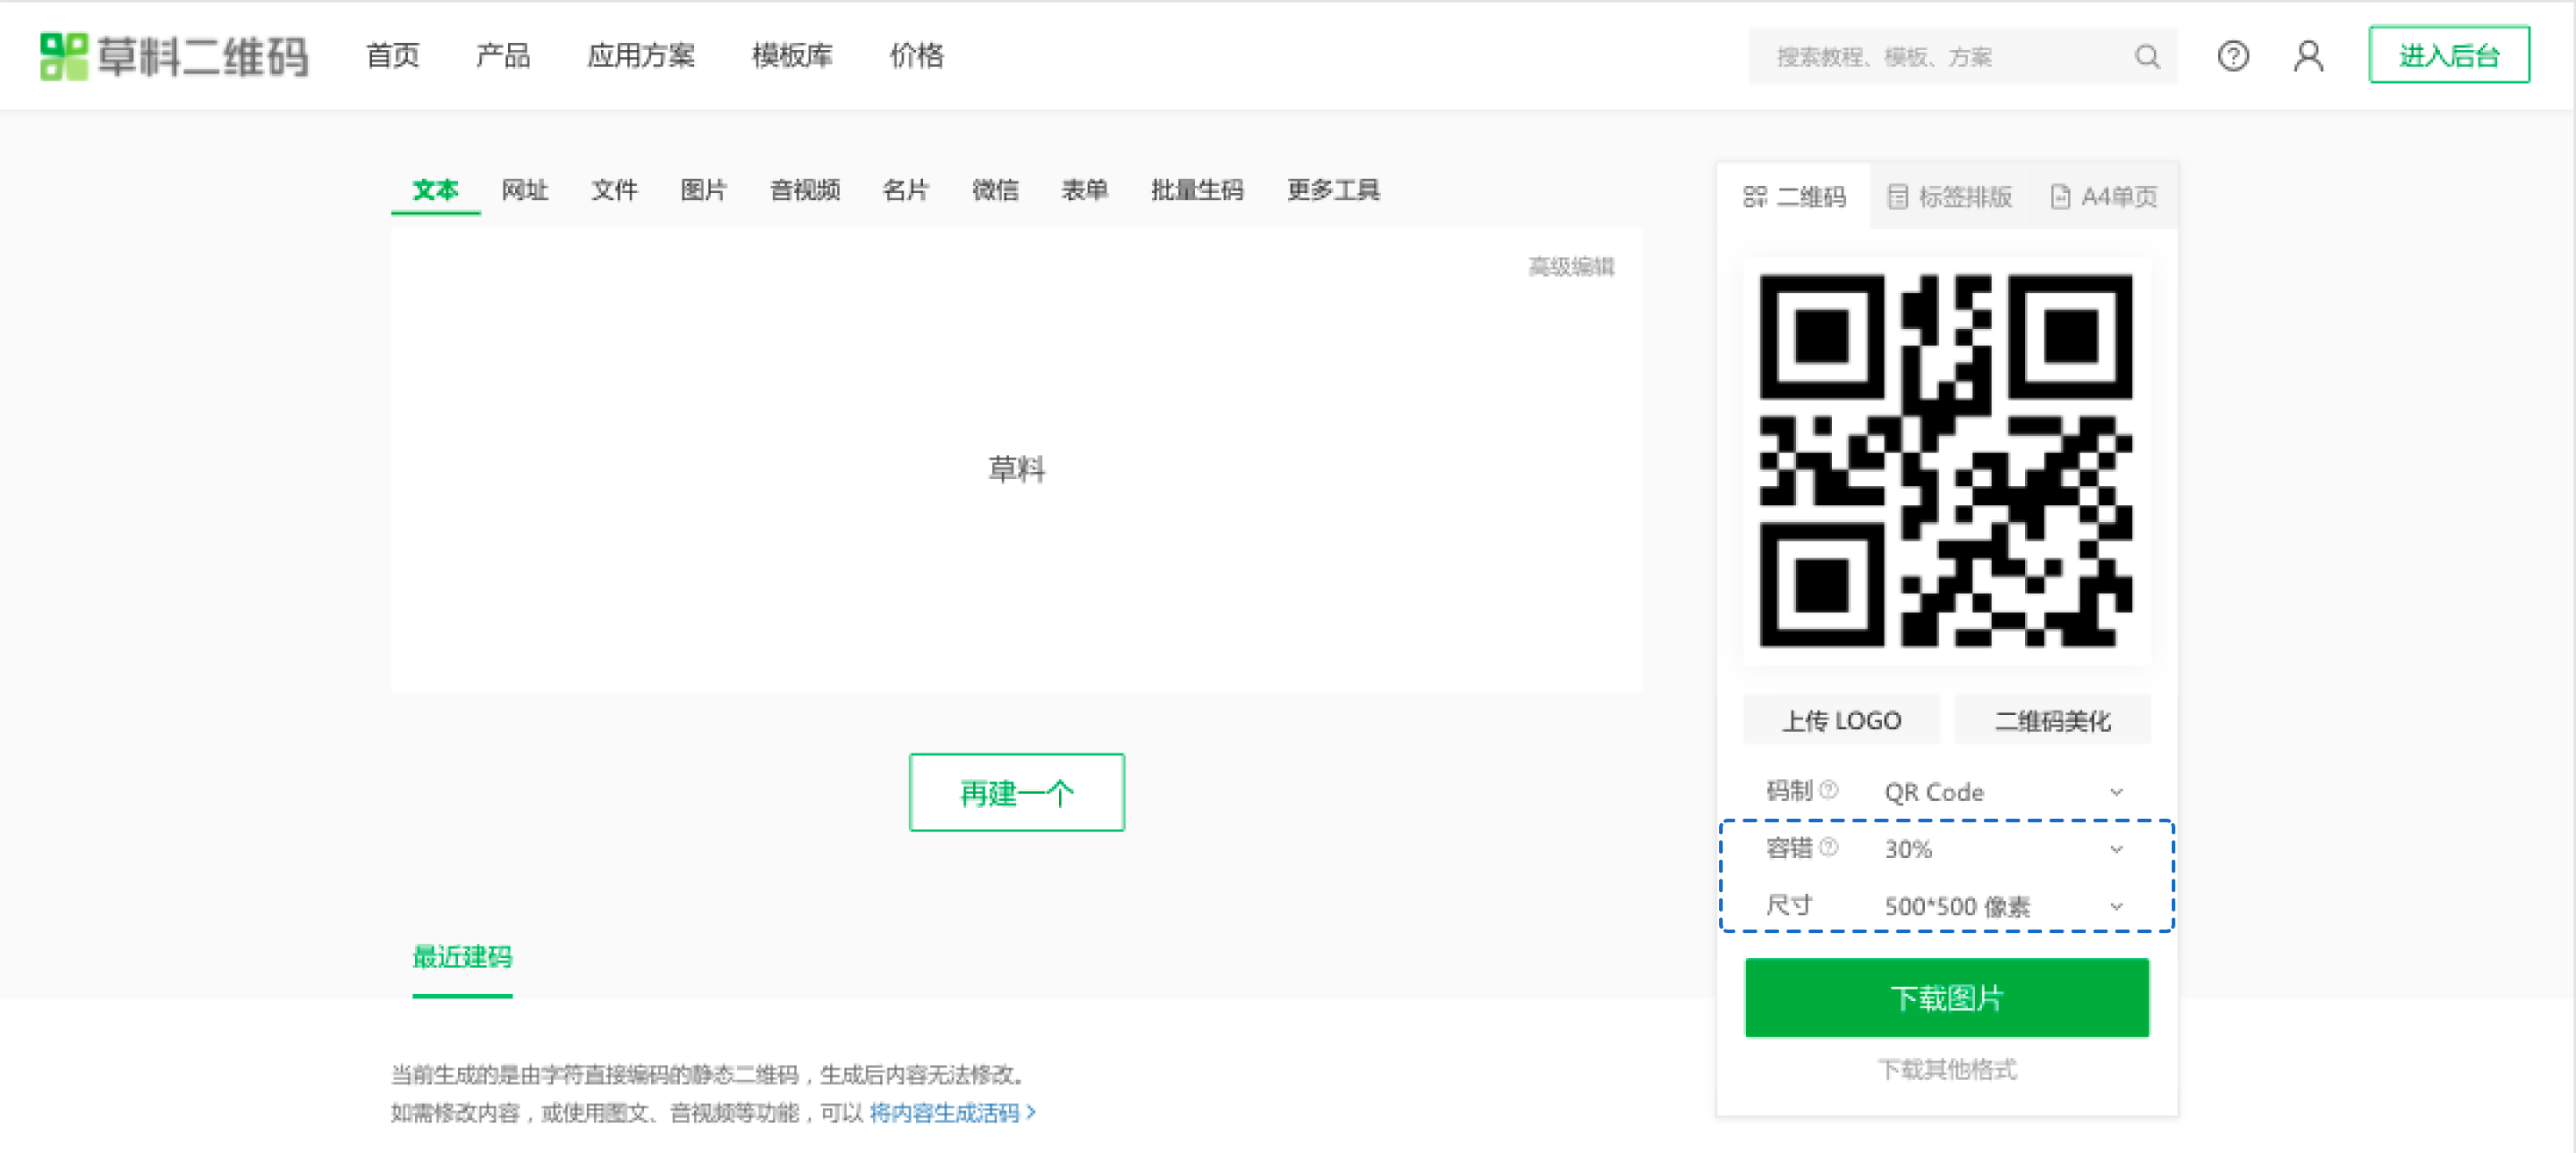Click help icon next to 容错

(x=1828, y=847)
